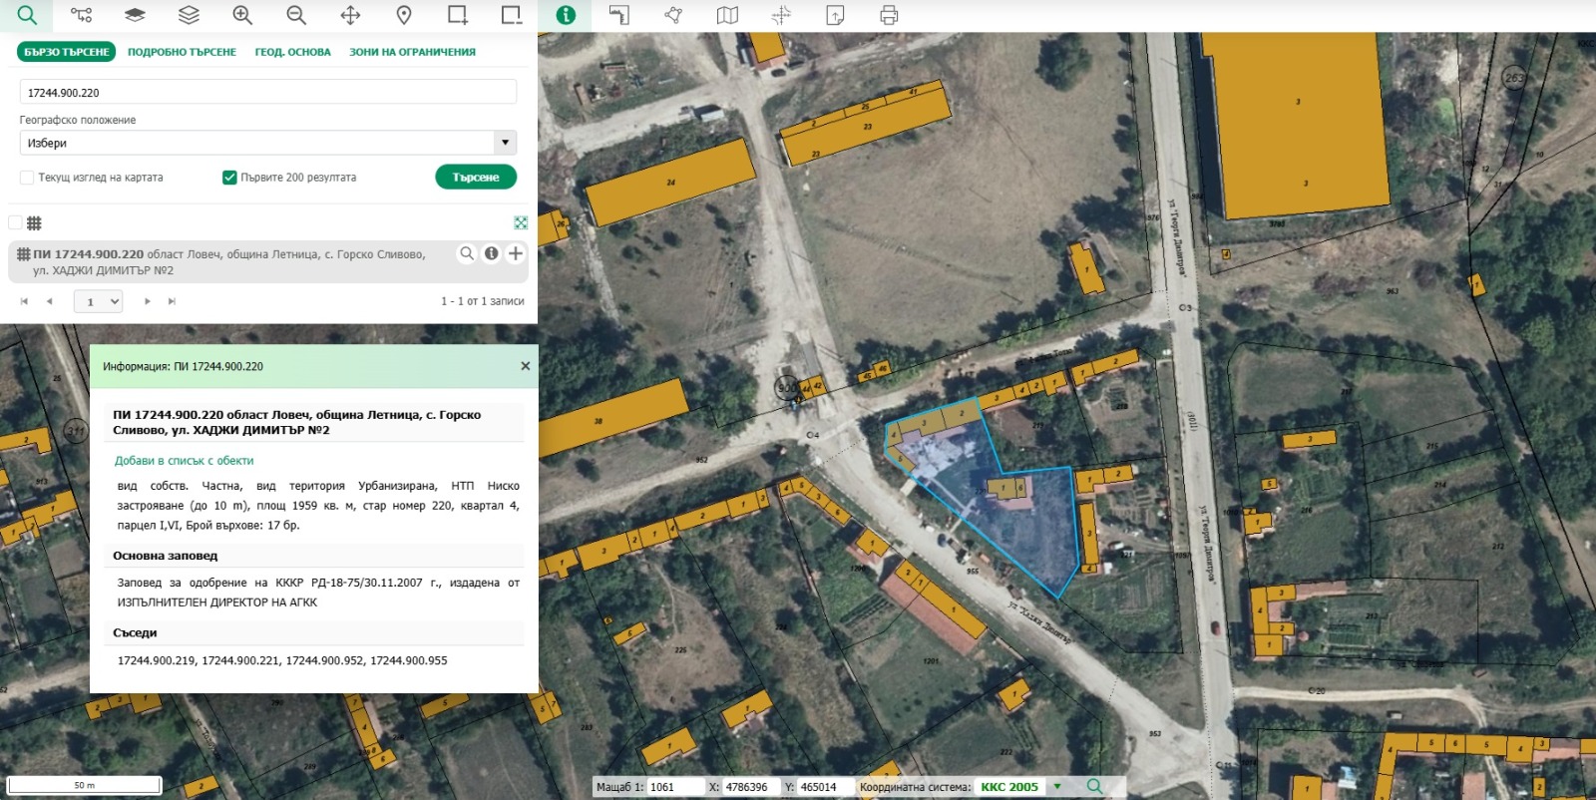Enable 'Текущ изглед на картата' checkbox
Screen dimensions: 1596x800
(x=27, y=178)
